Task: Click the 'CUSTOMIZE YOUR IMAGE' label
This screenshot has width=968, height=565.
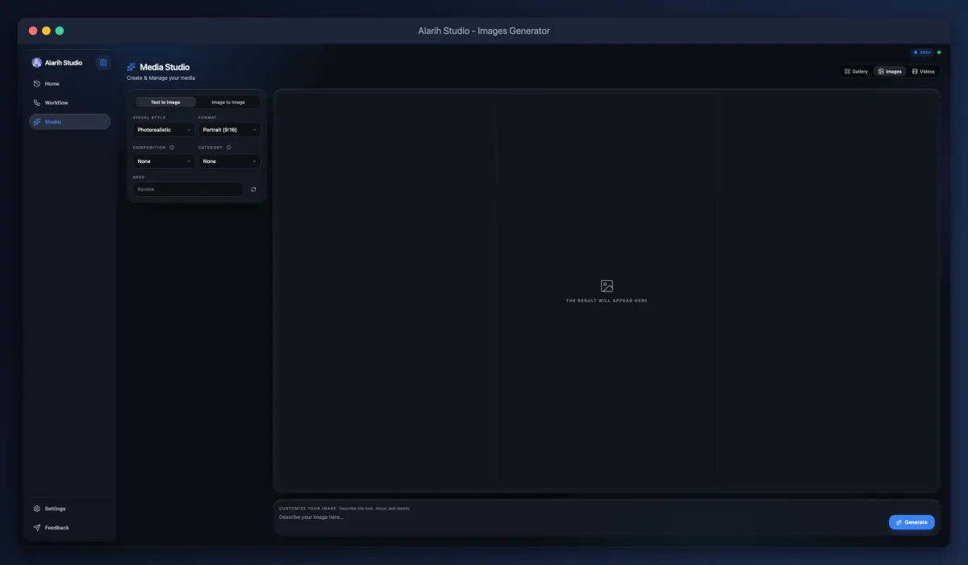Action: click(307, 508)
